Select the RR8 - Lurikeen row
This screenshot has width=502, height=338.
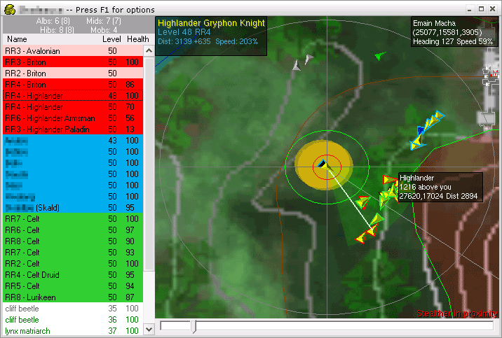pos(73,297)
